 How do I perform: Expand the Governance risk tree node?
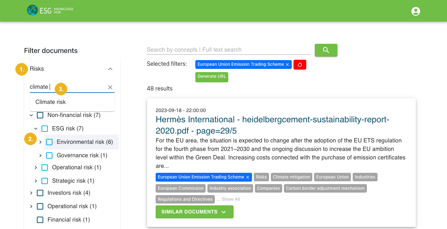(x=40, y=155)
